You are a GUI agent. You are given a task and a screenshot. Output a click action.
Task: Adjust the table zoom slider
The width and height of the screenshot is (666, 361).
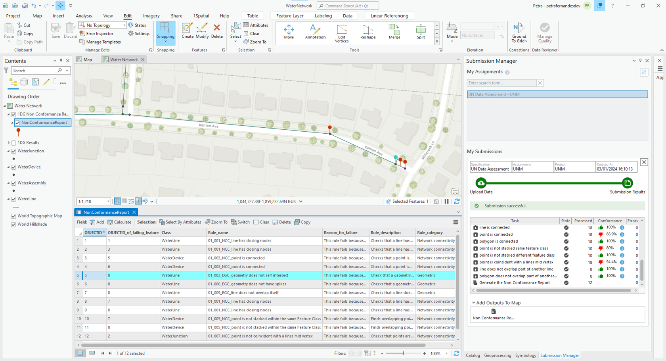403,353
